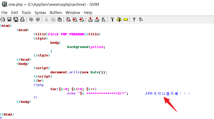Open the Edit menu

point(15,13)
